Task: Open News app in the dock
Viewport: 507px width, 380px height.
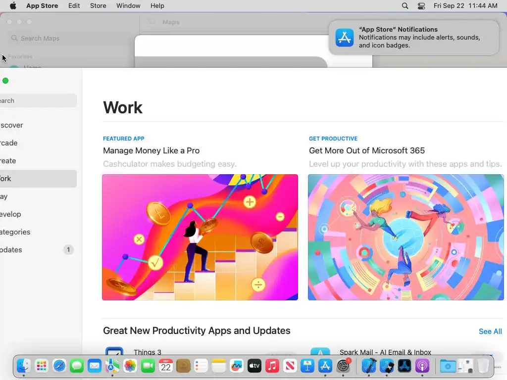Action: [x=290, y=366]
